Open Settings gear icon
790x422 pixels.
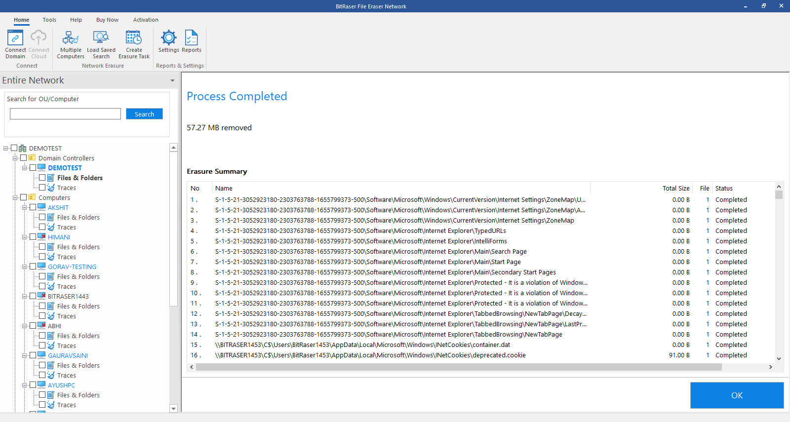169,38
